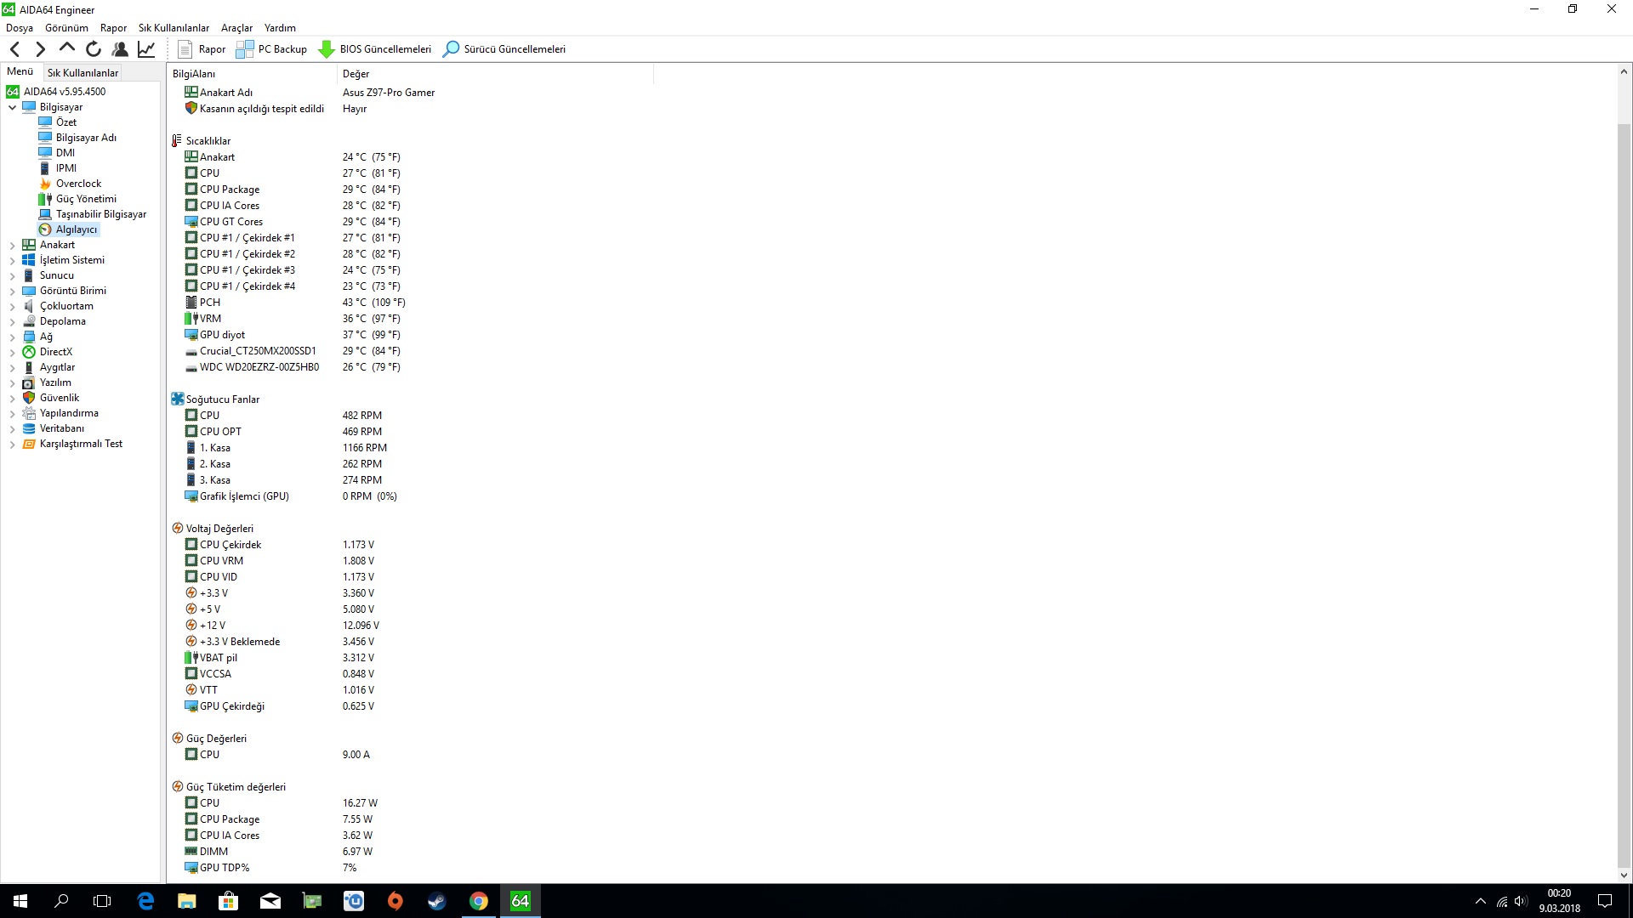Open the Görünüm menu
The image size is (1633, 918).
66,28
